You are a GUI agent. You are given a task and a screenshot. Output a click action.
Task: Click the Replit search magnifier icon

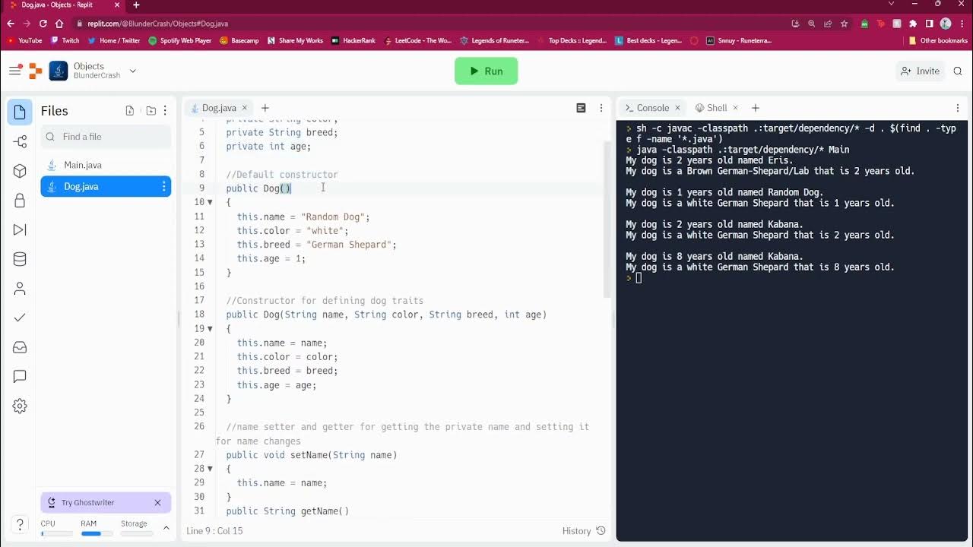[x=958, y=71]
